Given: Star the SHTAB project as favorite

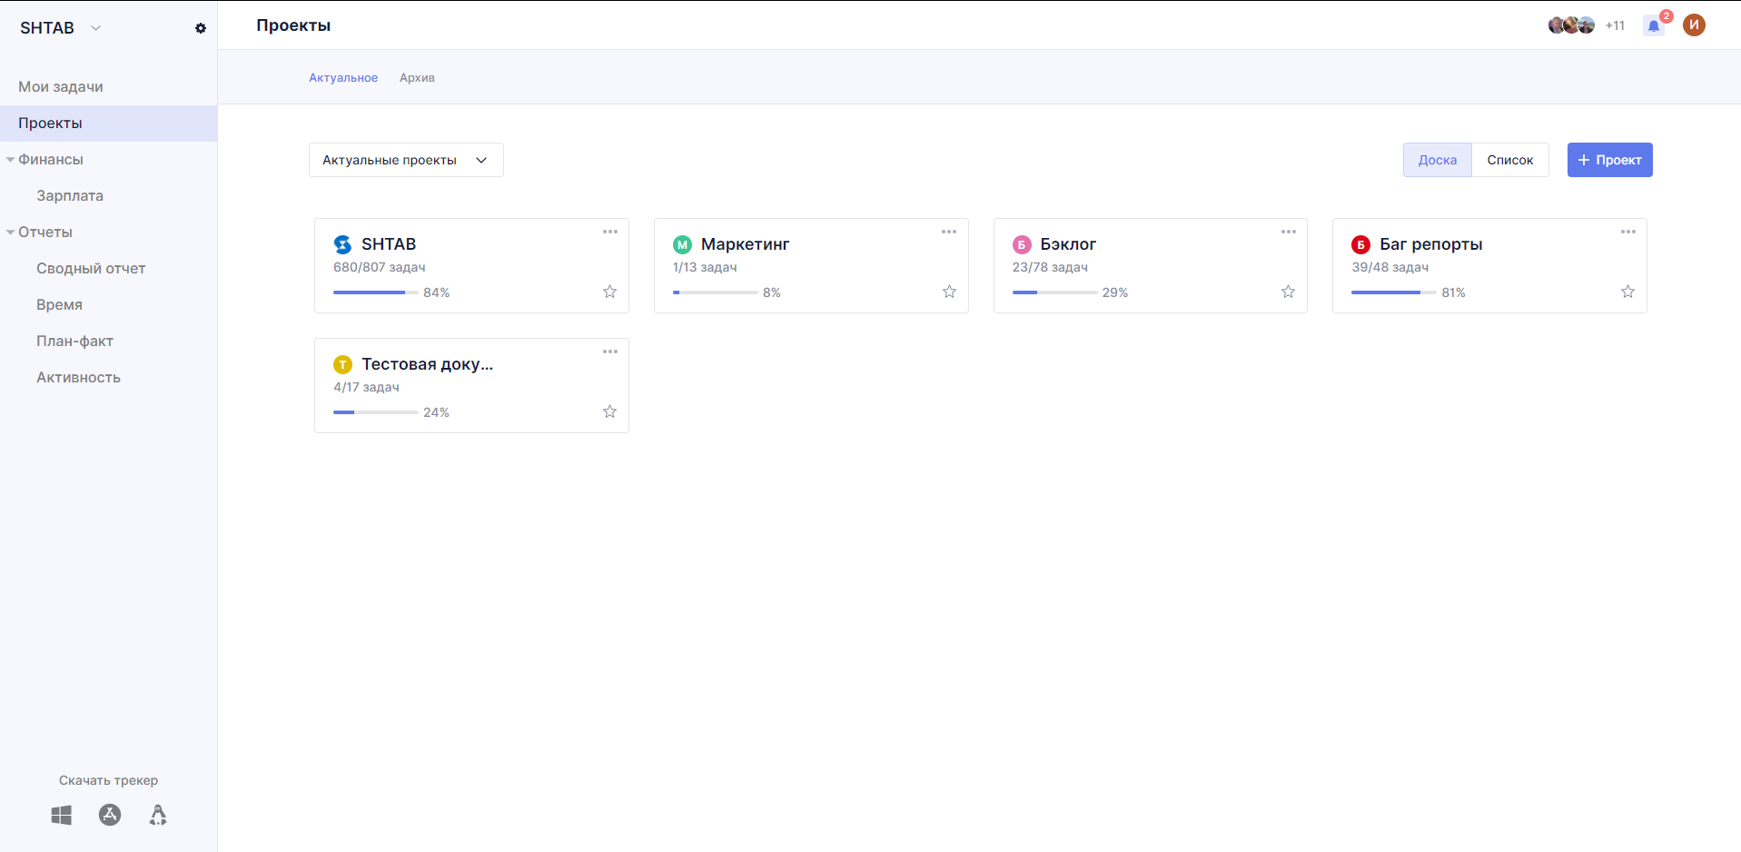Looking at the screenshot, I should pyautogui.click(x=610, y=292).
